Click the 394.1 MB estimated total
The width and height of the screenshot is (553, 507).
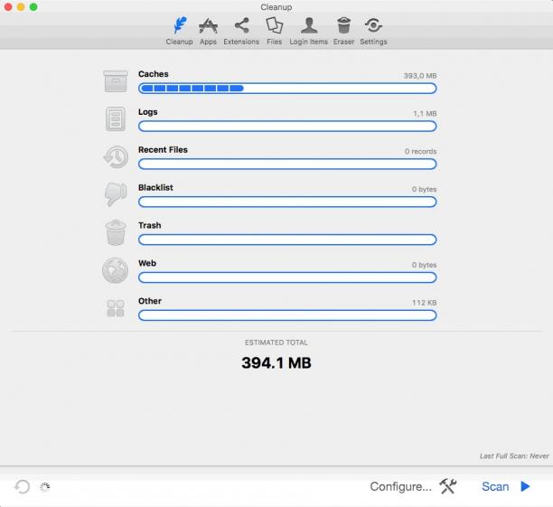[x=276, y=363]
